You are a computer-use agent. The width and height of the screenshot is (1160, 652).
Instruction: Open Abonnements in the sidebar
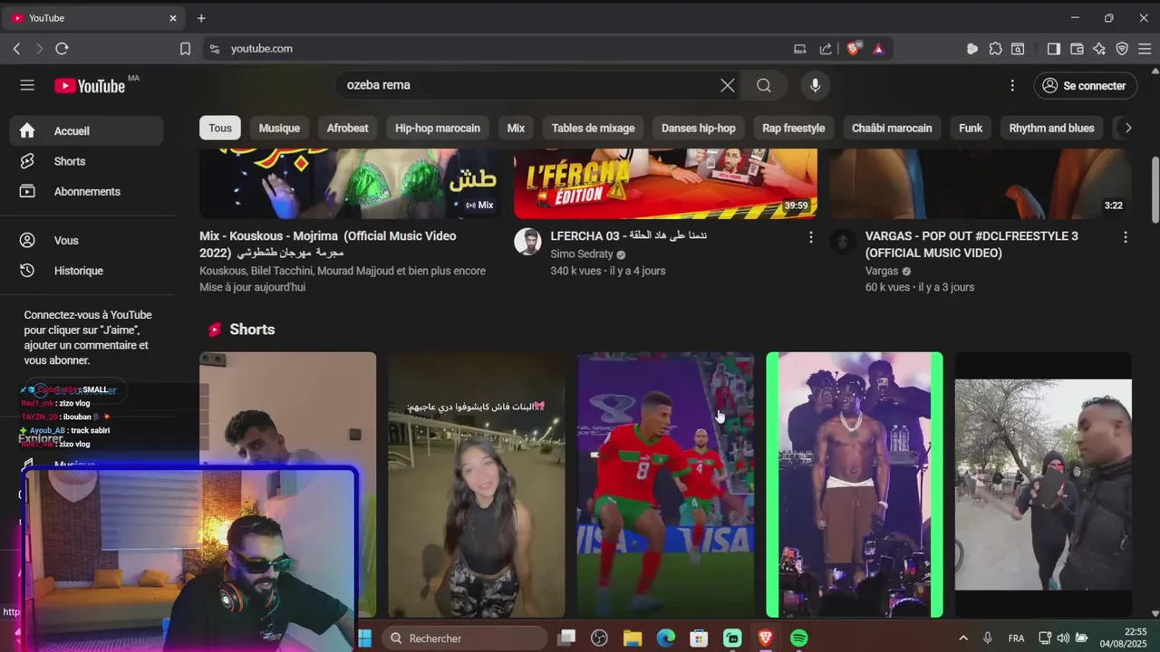[x=87, y=191]
